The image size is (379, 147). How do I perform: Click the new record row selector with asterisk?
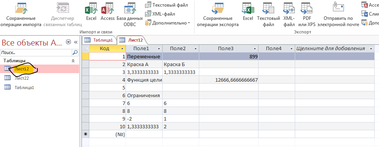point(85,135)
